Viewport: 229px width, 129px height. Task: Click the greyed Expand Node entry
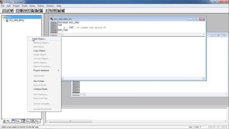coord(44,85)
